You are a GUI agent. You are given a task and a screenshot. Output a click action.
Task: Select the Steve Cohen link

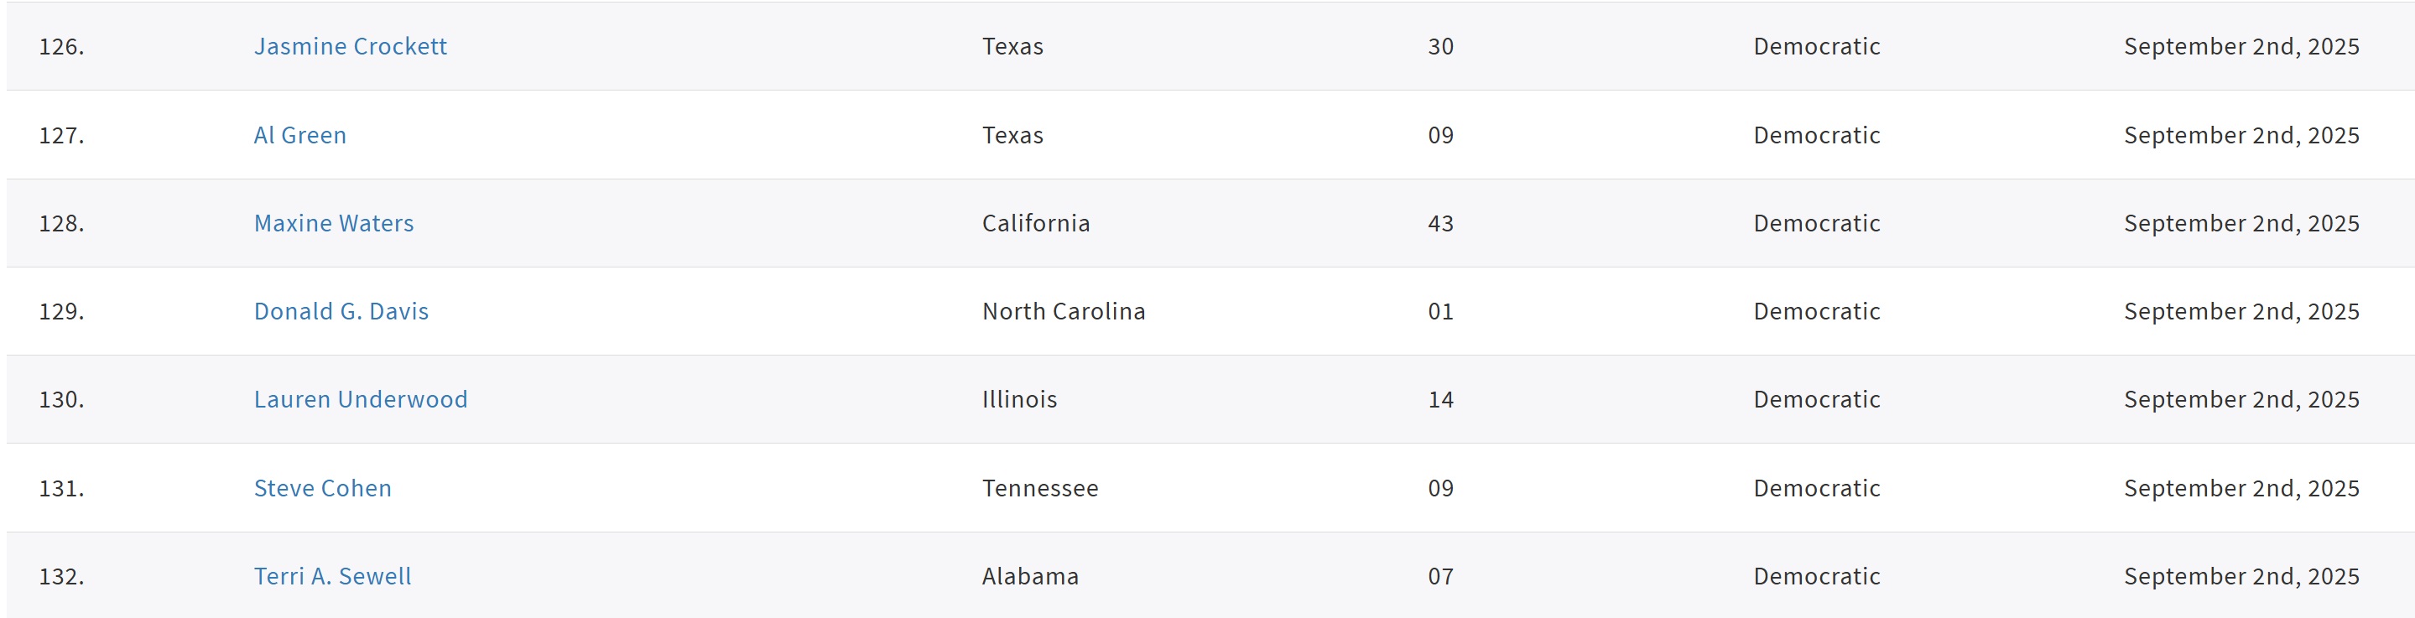click(322, 489)
